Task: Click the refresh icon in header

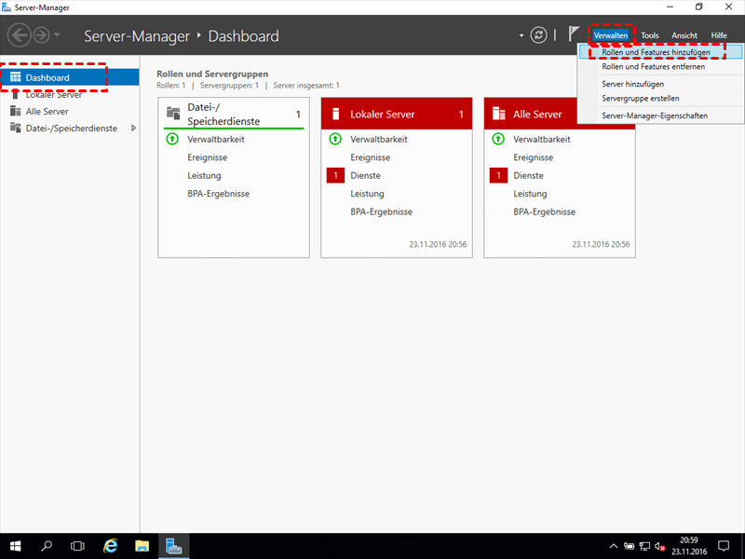Action: click(538, 35)
